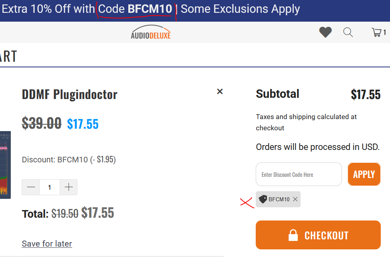Remove DDMF Plugindoctor with the X icon
The width and height of the screenshot is (390, 263).
[220, 91]
